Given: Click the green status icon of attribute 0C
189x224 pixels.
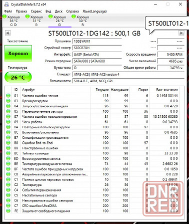Looking at the screenshot, I should tap(8, 132).
